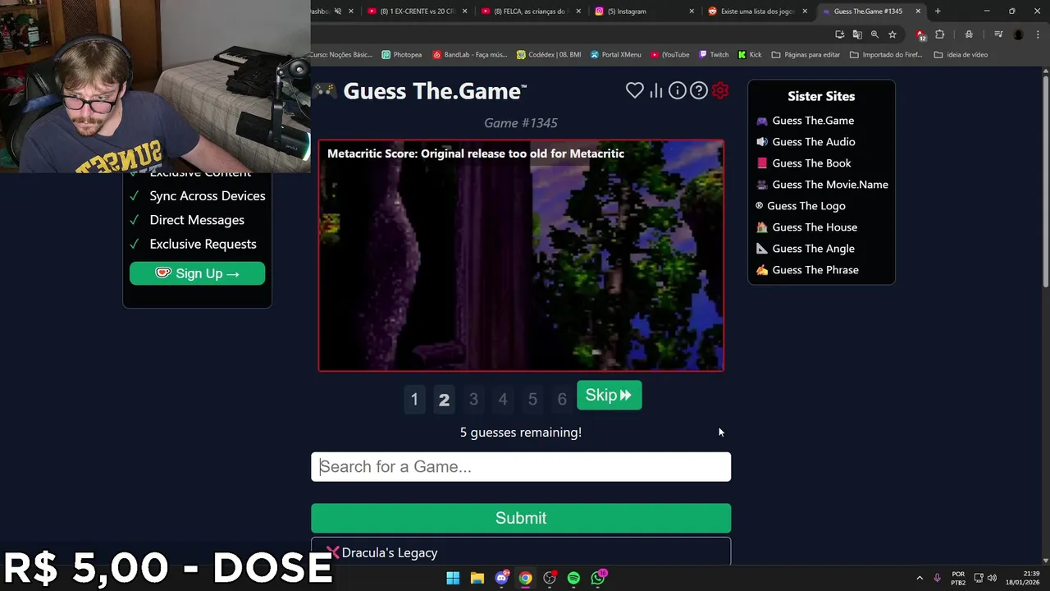This screenshot has height=591, width=1050.
Task: Open Spotify from the taskbar
Action: tap(573, 578)
